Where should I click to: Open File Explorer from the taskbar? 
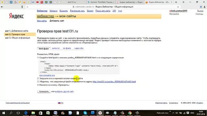click(33, 113)
